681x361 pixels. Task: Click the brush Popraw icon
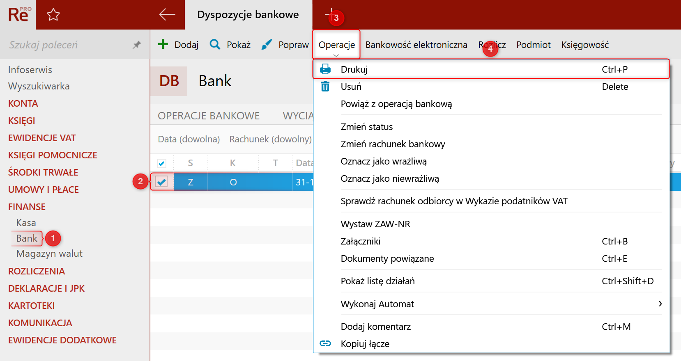click(267, 44)
